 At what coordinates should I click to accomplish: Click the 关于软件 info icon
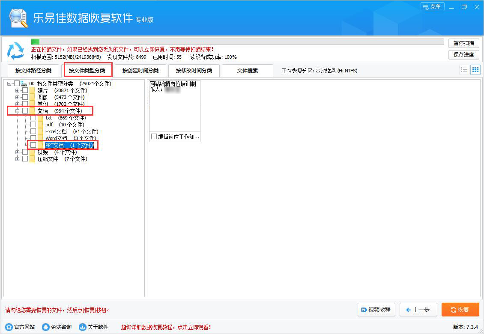click(81, 327)
